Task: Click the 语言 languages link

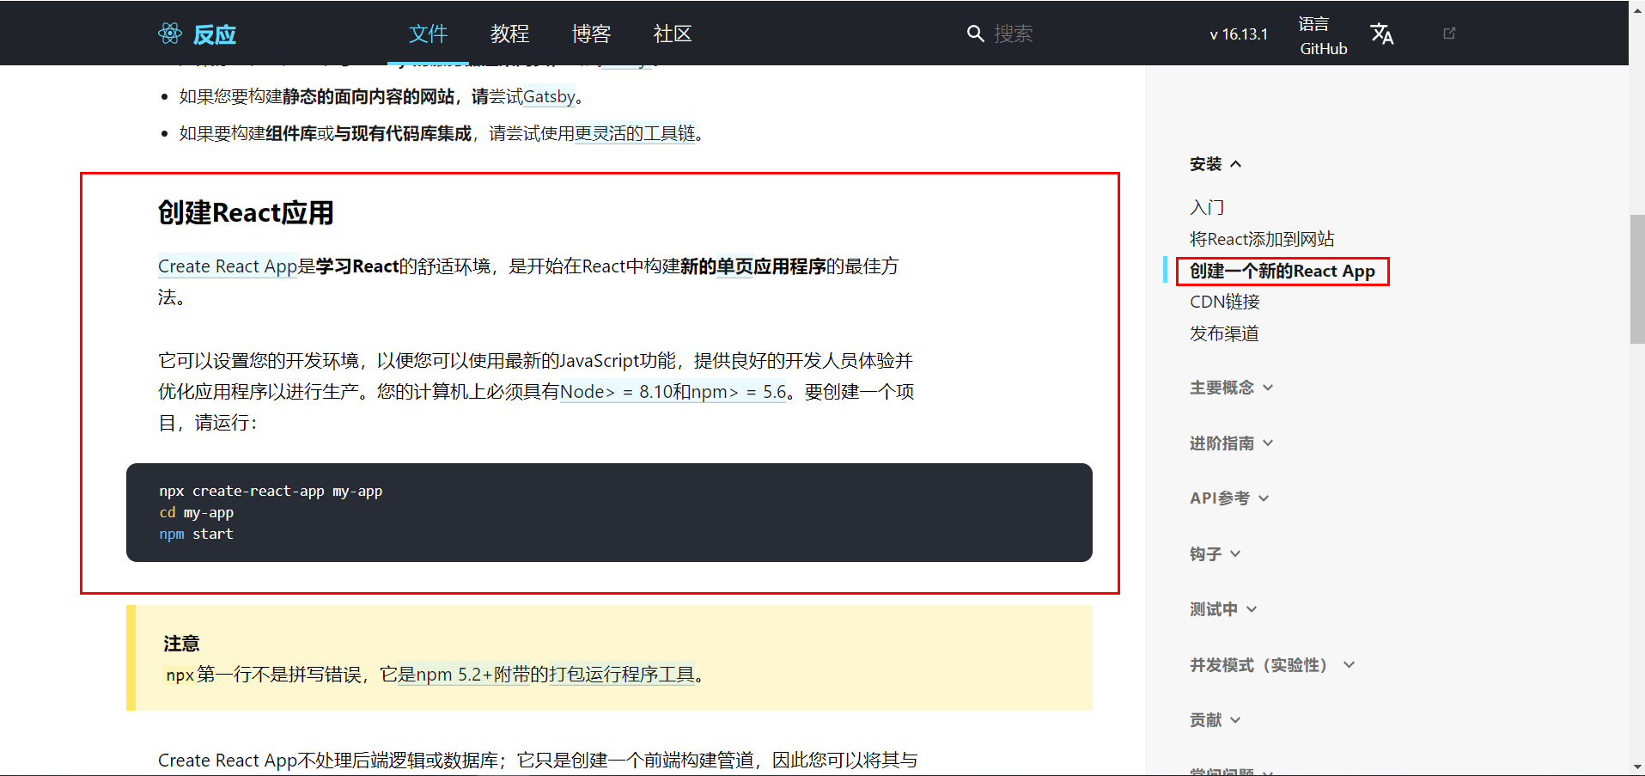Action: click(x=1313, y=23)
